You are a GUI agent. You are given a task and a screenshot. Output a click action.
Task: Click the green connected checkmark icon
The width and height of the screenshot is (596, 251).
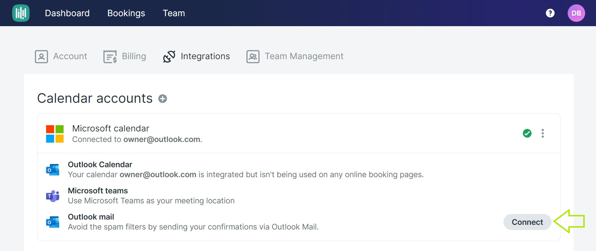[x=527, y=133]
